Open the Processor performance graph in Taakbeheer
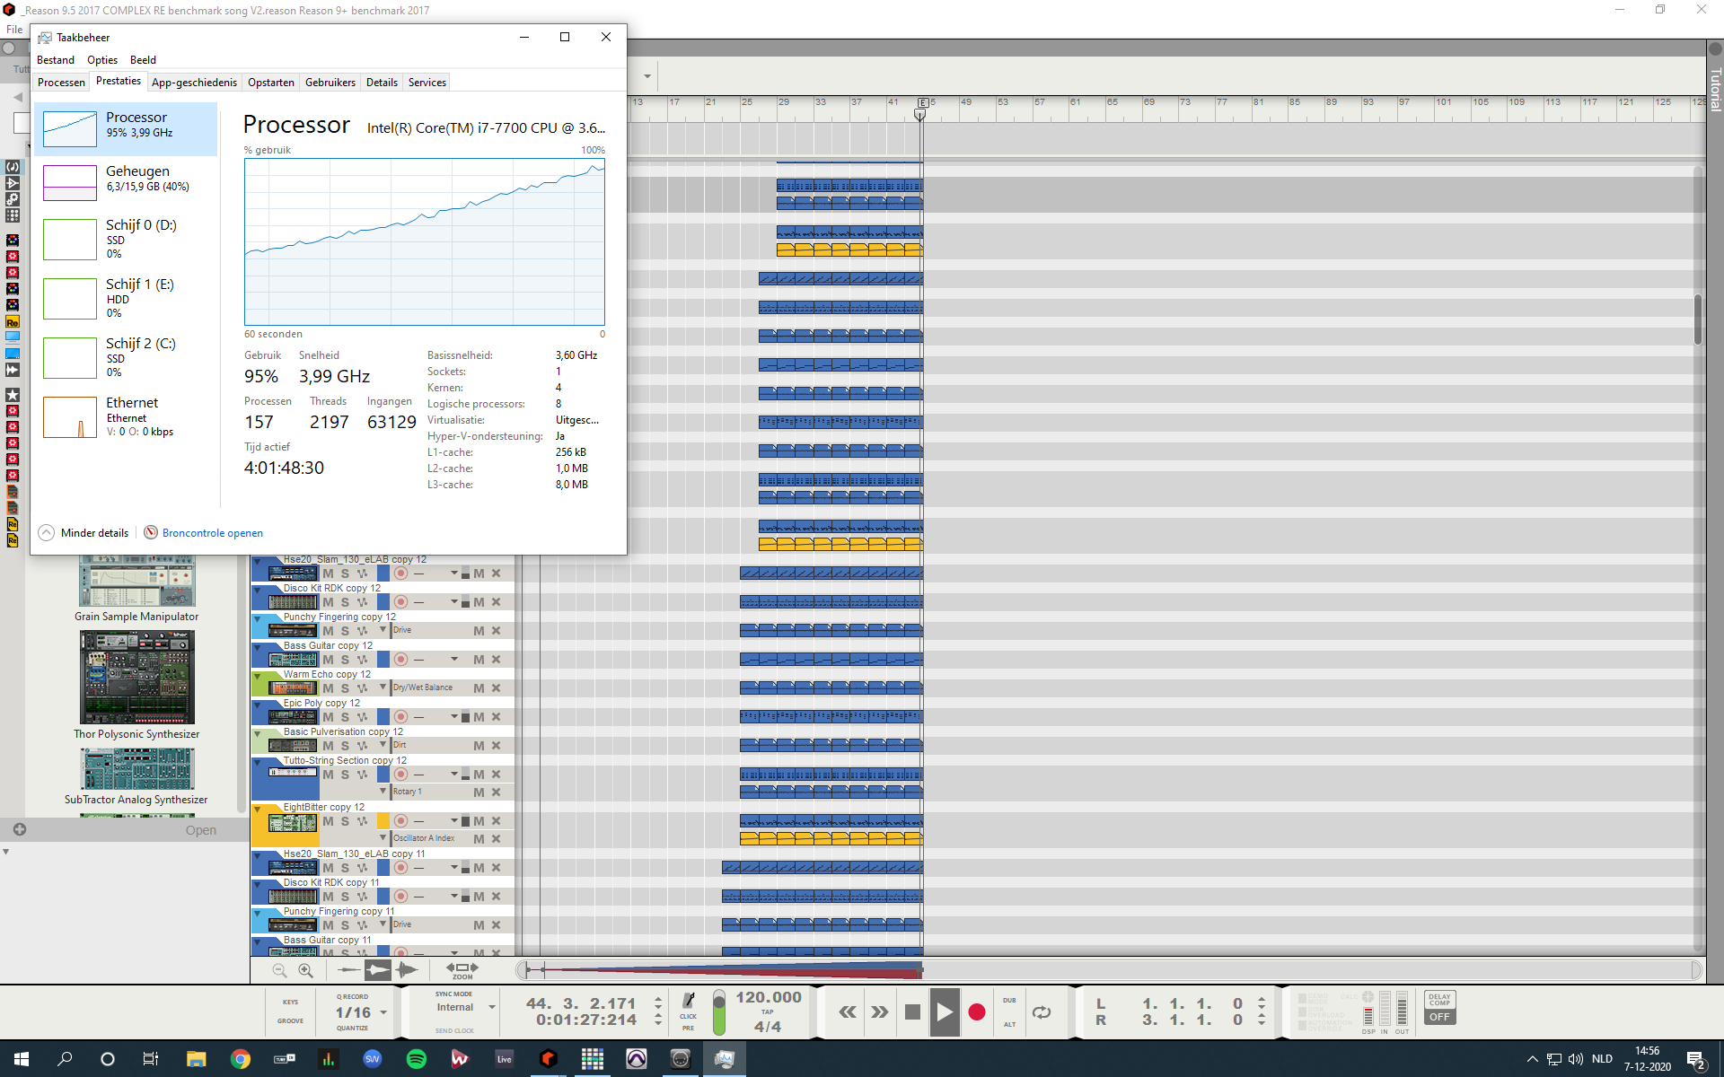Image resolution: width=1724 pixels, height=1077 pixels. tap(126, 128)
